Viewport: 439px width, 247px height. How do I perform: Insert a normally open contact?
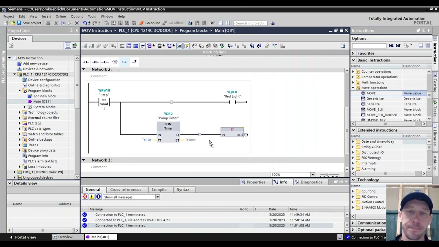pos(86,62)
